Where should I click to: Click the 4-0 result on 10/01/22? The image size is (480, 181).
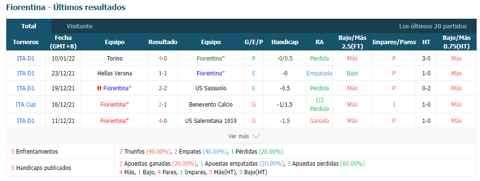click(163, 58)
